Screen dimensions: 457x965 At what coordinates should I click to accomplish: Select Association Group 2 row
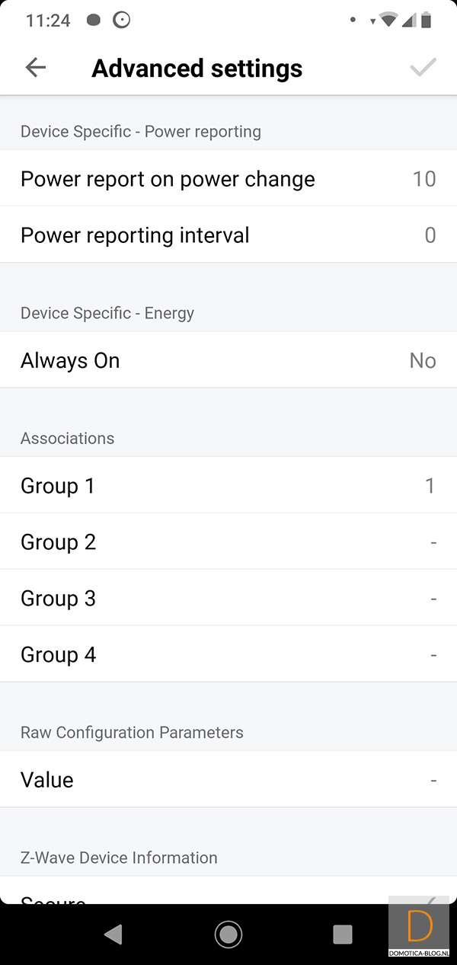[x=228, y=542]
